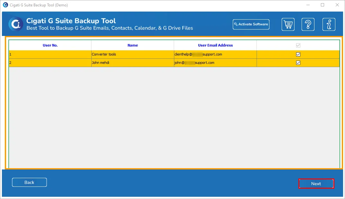The width and height of the screenshot is (345, 199).
Task: Select the john@ email address cell
Action: point(215,63)
